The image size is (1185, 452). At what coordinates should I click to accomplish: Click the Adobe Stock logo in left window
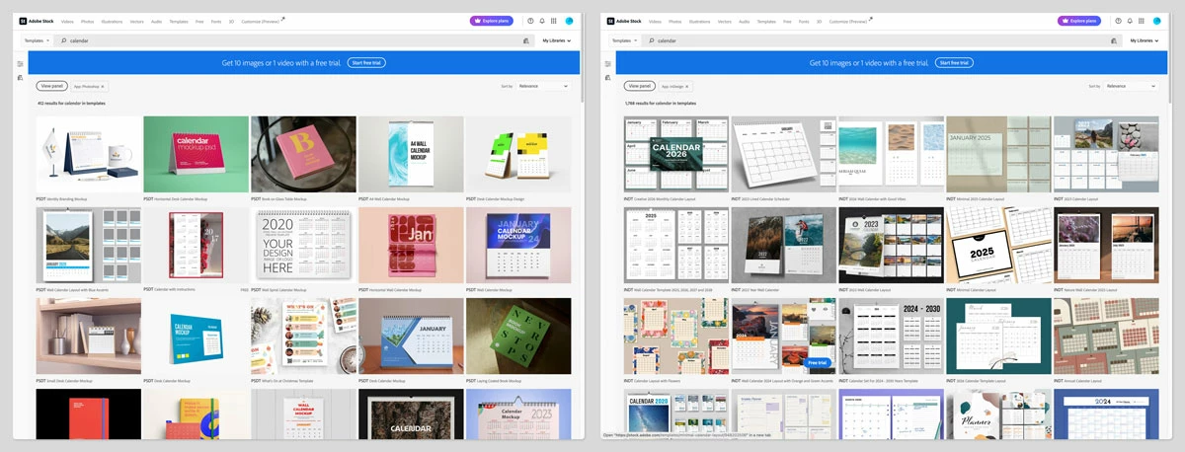click(x=36, y=21)
